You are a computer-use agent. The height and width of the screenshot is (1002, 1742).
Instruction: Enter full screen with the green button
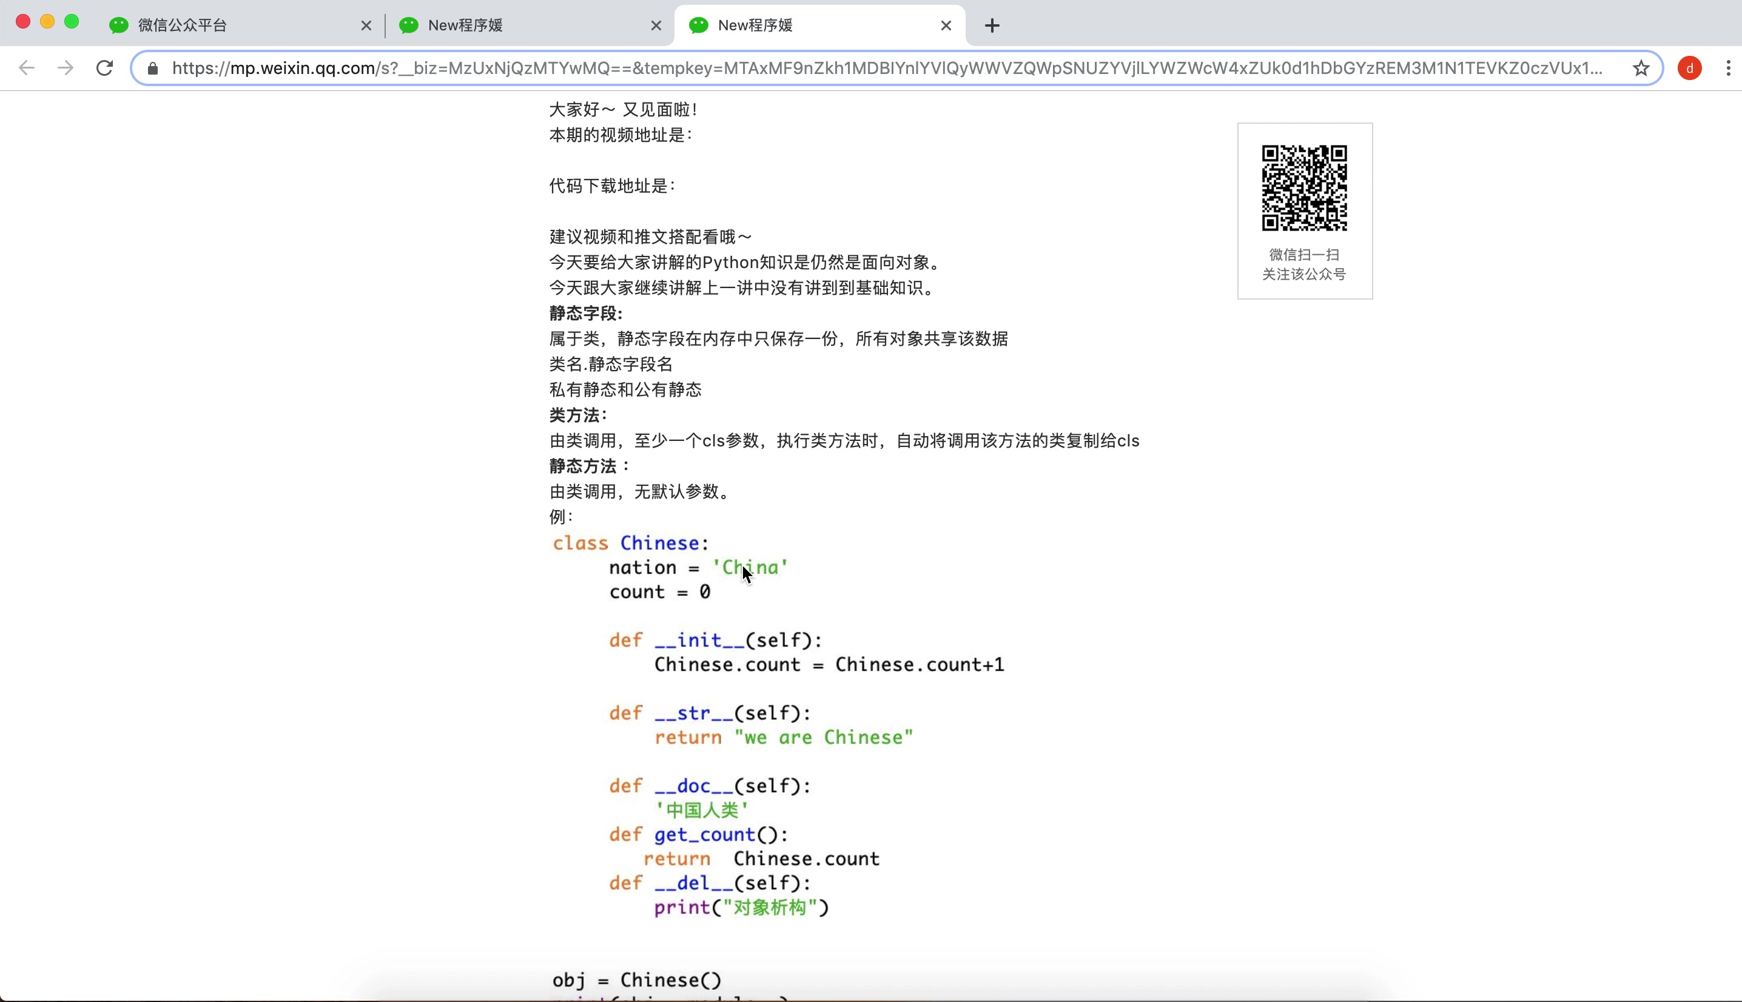[72, 21]
